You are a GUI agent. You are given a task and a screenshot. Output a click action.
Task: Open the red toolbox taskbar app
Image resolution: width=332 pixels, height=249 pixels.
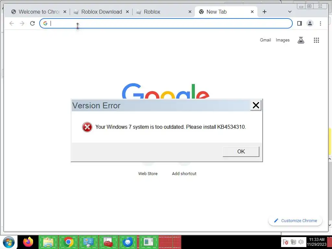point(108,242)
